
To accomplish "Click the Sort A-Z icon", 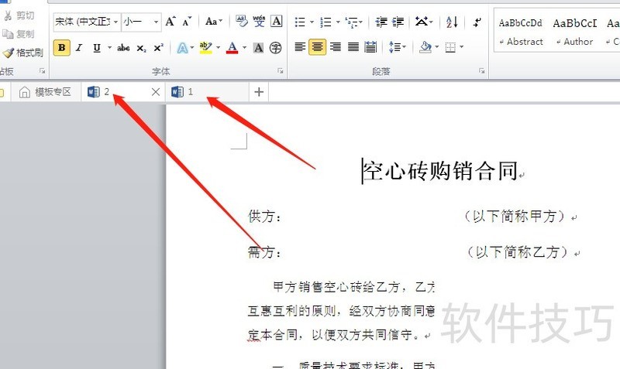I will click(452, 22).
